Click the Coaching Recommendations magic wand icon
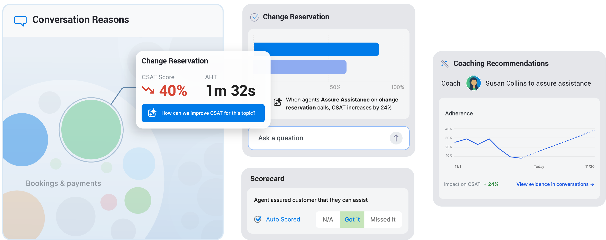 click(x=445, y=64)
